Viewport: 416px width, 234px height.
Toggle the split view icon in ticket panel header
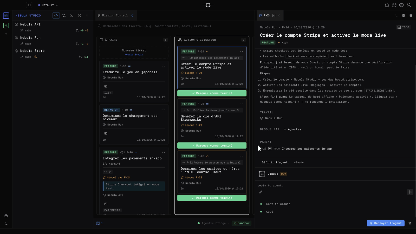click(x=404, y=16)
